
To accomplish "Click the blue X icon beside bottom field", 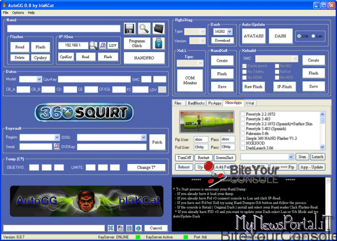I will 111,228.
